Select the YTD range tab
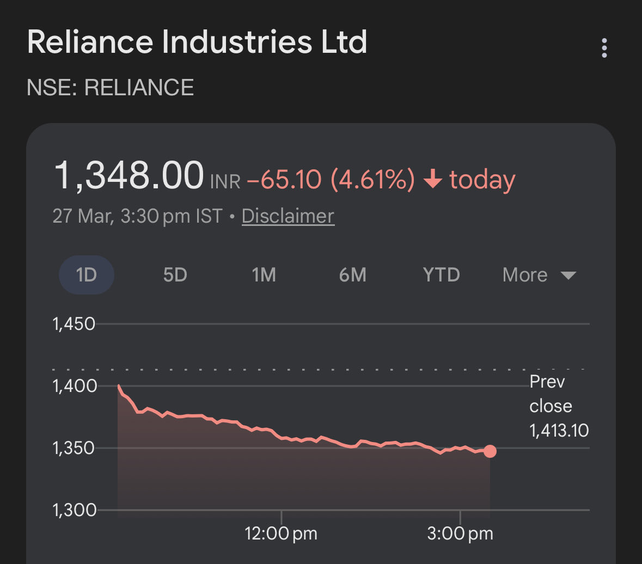 pyautogui.click(x=441, y=275)
